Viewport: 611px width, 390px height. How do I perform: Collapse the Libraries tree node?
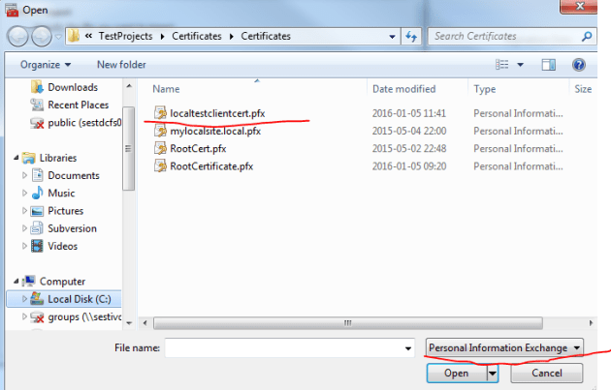(x=16, y=158)
